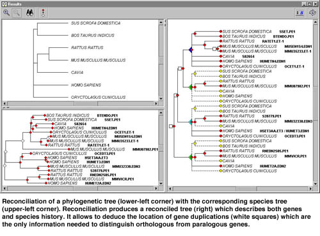Select HOMO SAPIENS in the species tree
Viewport: 320px width, 236px height.
(86, 85)
